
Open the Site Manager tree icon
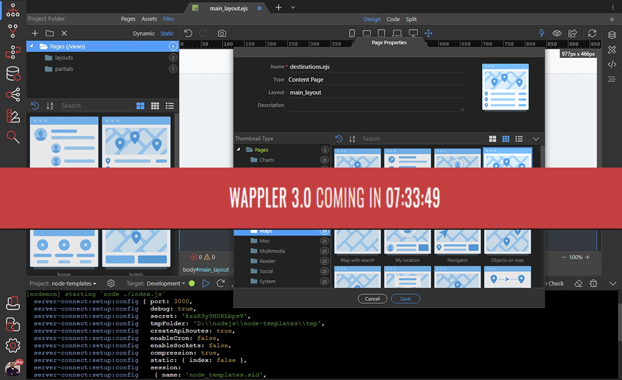point(13,11)
